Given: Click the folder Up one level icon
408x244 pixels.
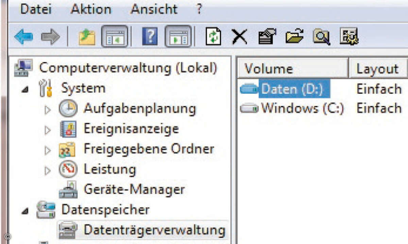Looking at the screenshot, I should coord(87,36).
